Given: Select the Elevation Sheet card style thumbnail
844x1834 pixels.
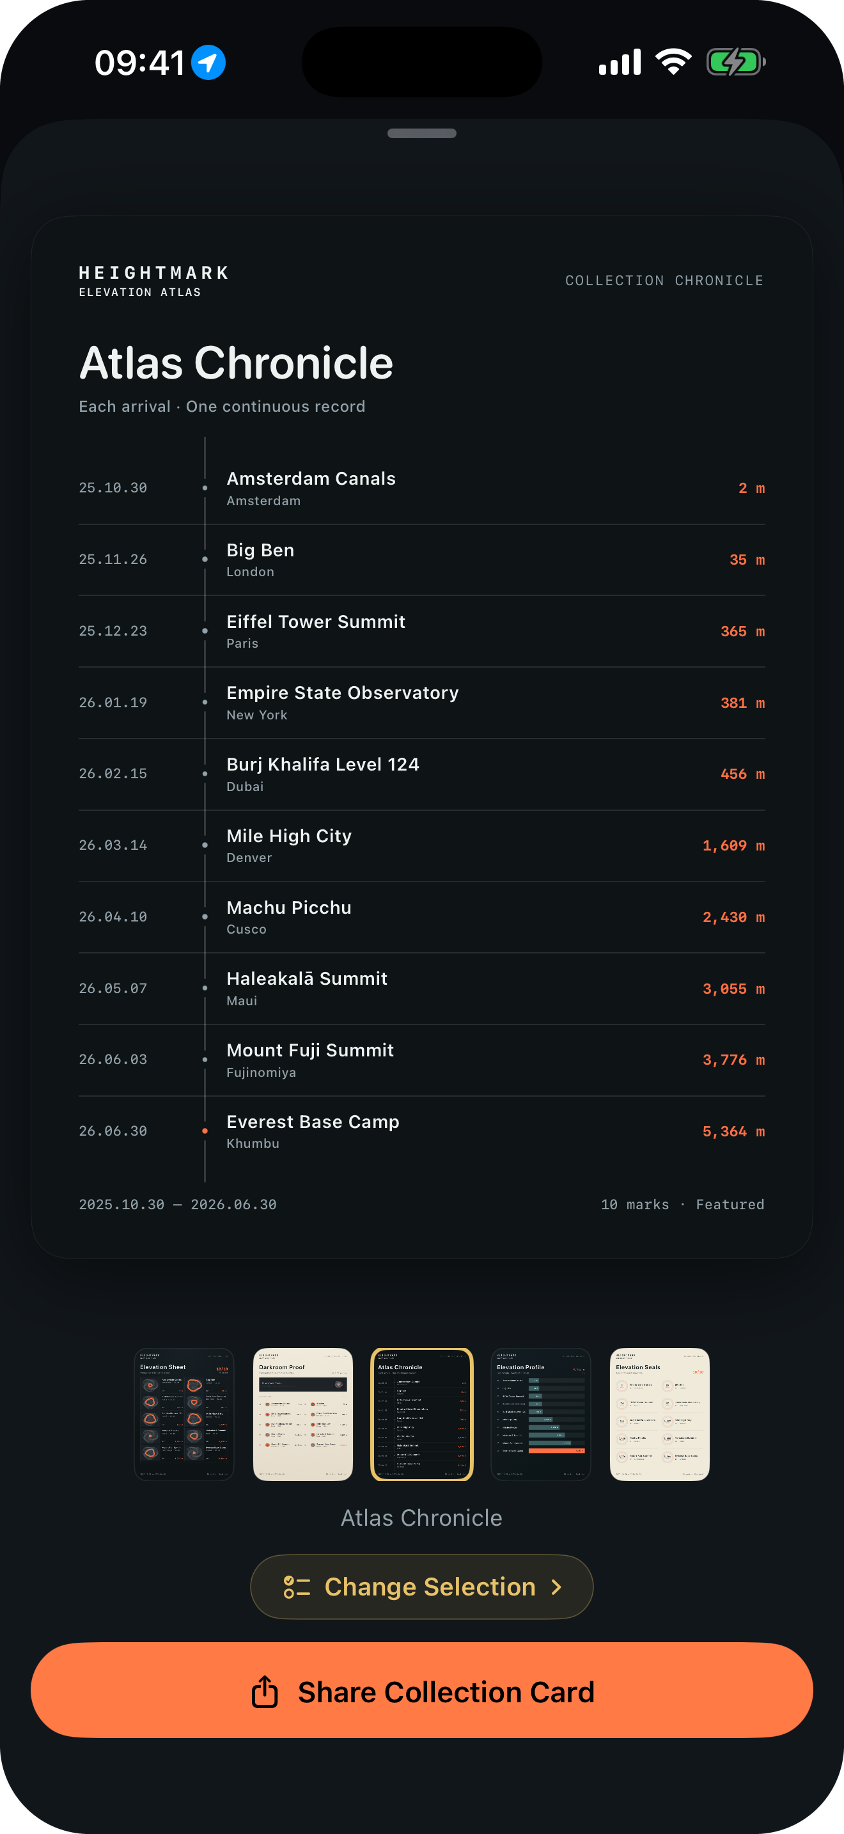Looking at the screenshot, I should [184, 1414].
